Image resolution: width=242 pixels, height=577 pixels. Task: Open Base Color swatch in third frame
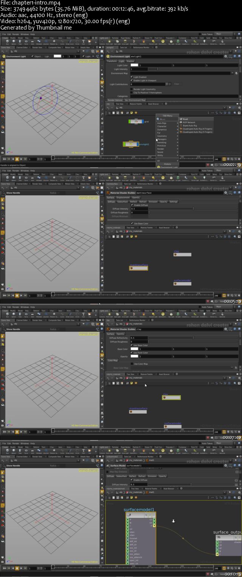click(134, 349)
